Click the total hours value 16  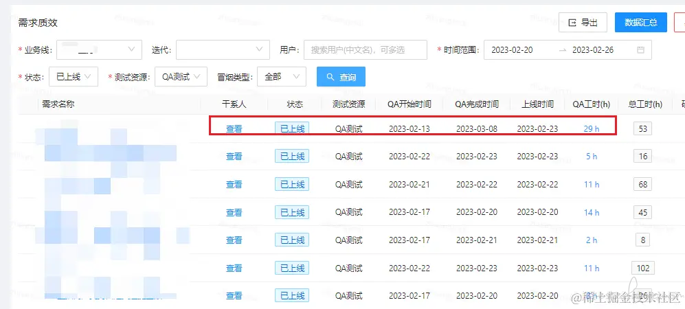(642, 157)
